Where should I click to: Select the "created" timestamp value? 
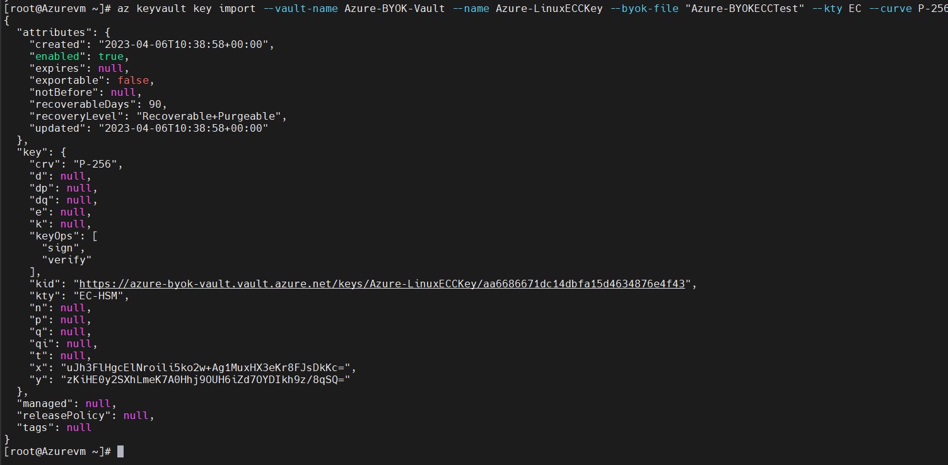coord(183,44)
